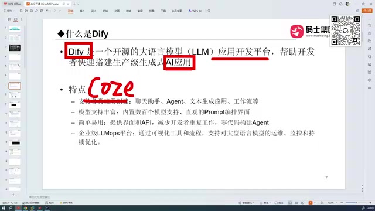Open the 文件 file menu

tap(9, 11)
